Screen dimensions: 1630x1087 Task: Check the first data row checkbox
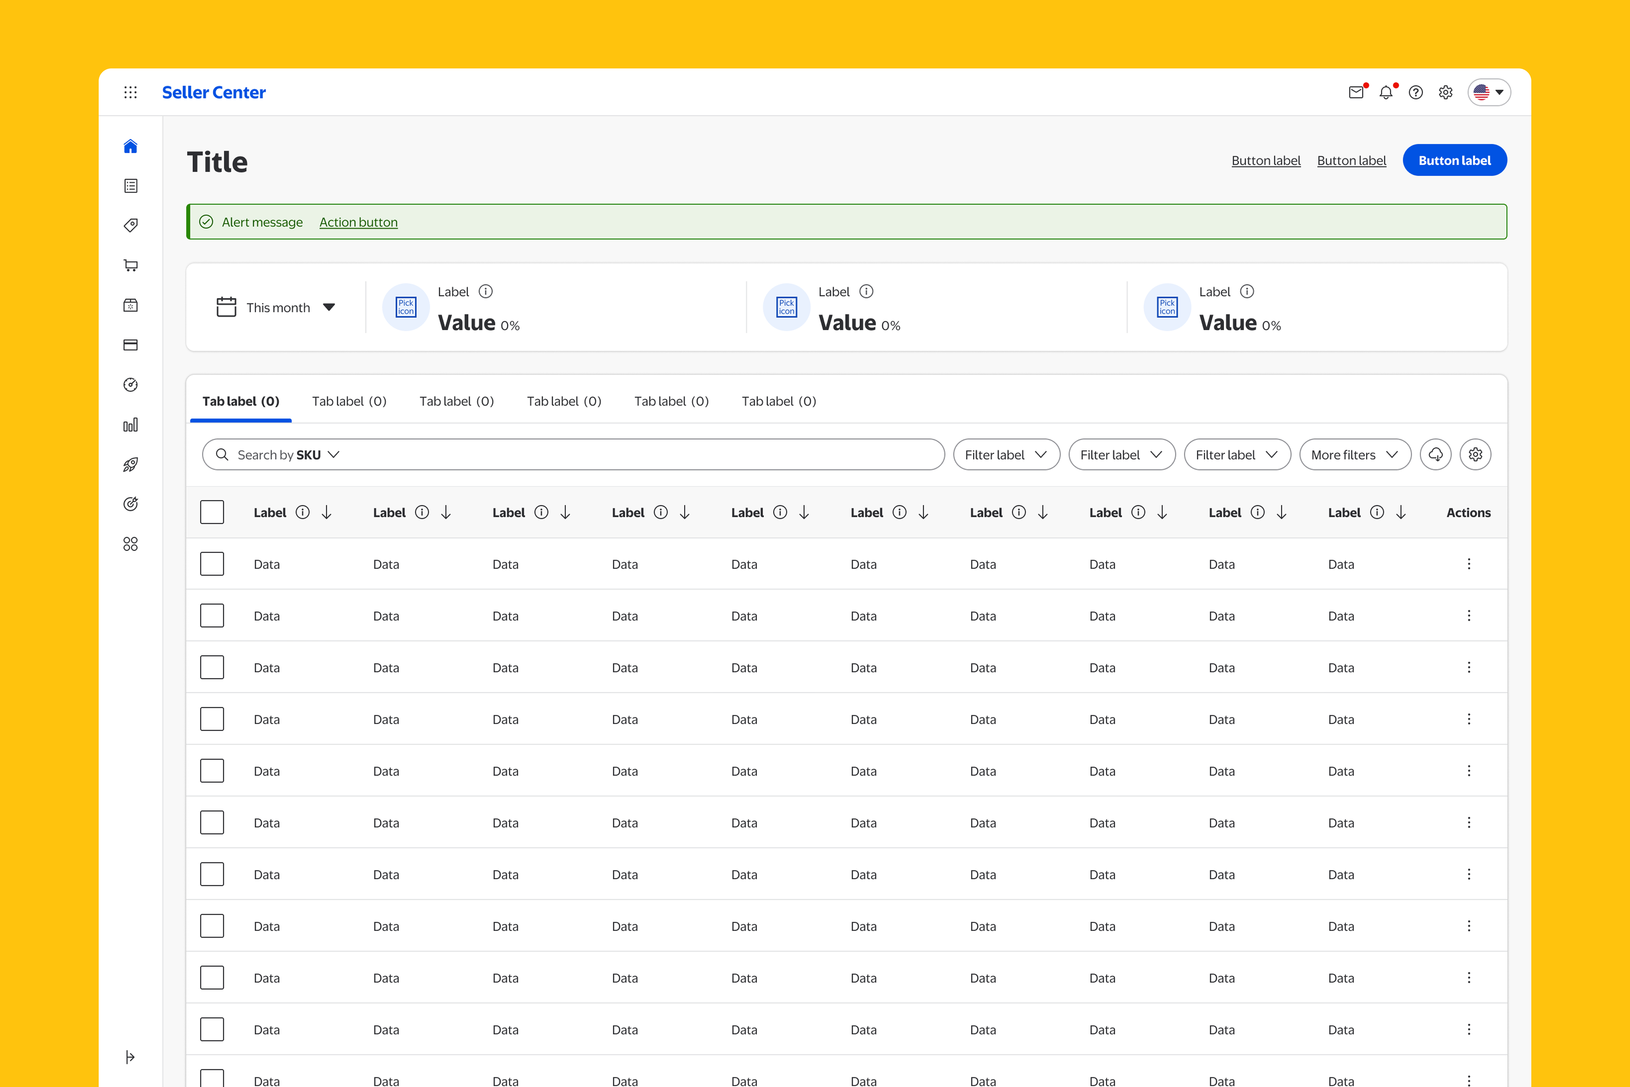point(212,564)
